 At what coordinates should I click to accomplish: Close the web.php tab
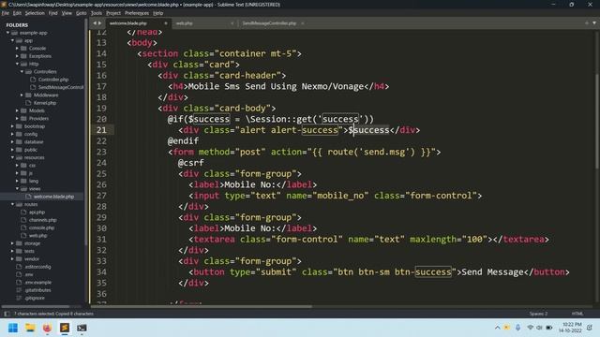pyautogui.click(x=232, y=23)
